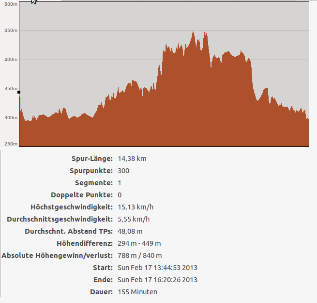This screenshot has width=317, height=303.
Task: Select the Dauer value 155 Minuten
Action: (137, 292)
